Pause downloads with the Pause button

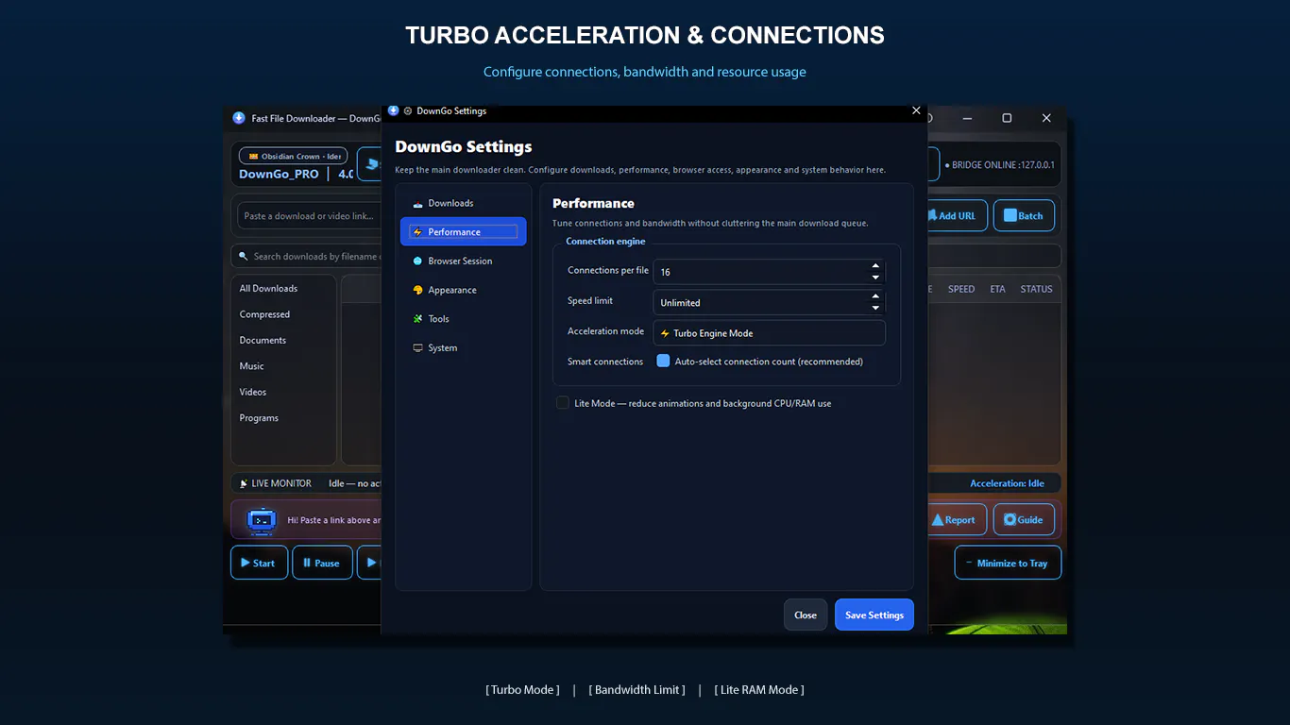pos(322,563)
